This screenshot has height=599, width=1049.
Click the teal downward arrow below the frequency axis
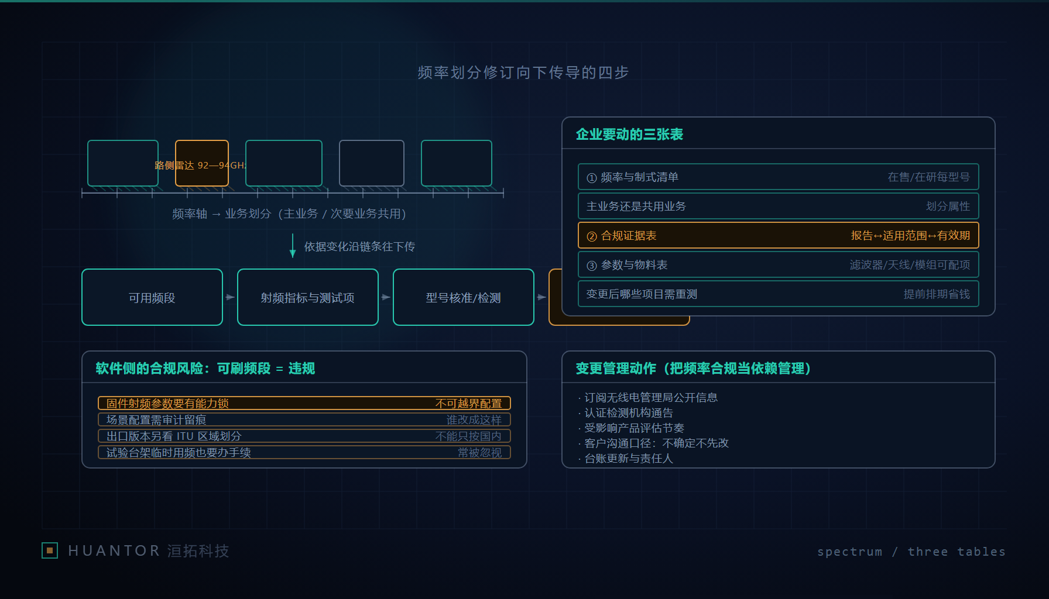point(293,246)
